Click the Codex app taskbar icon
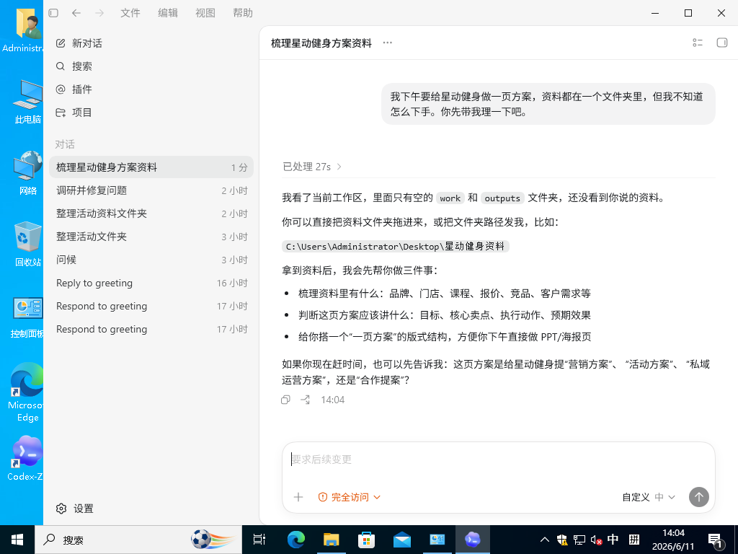This screenshot has height=554, width=738. tap(473, 540)
